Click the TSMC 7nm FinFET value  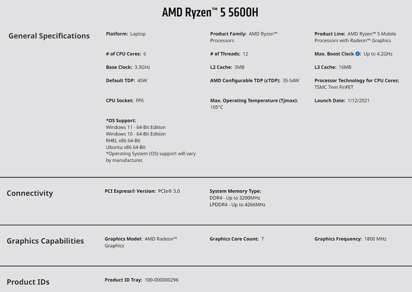[x=334, y=87]
